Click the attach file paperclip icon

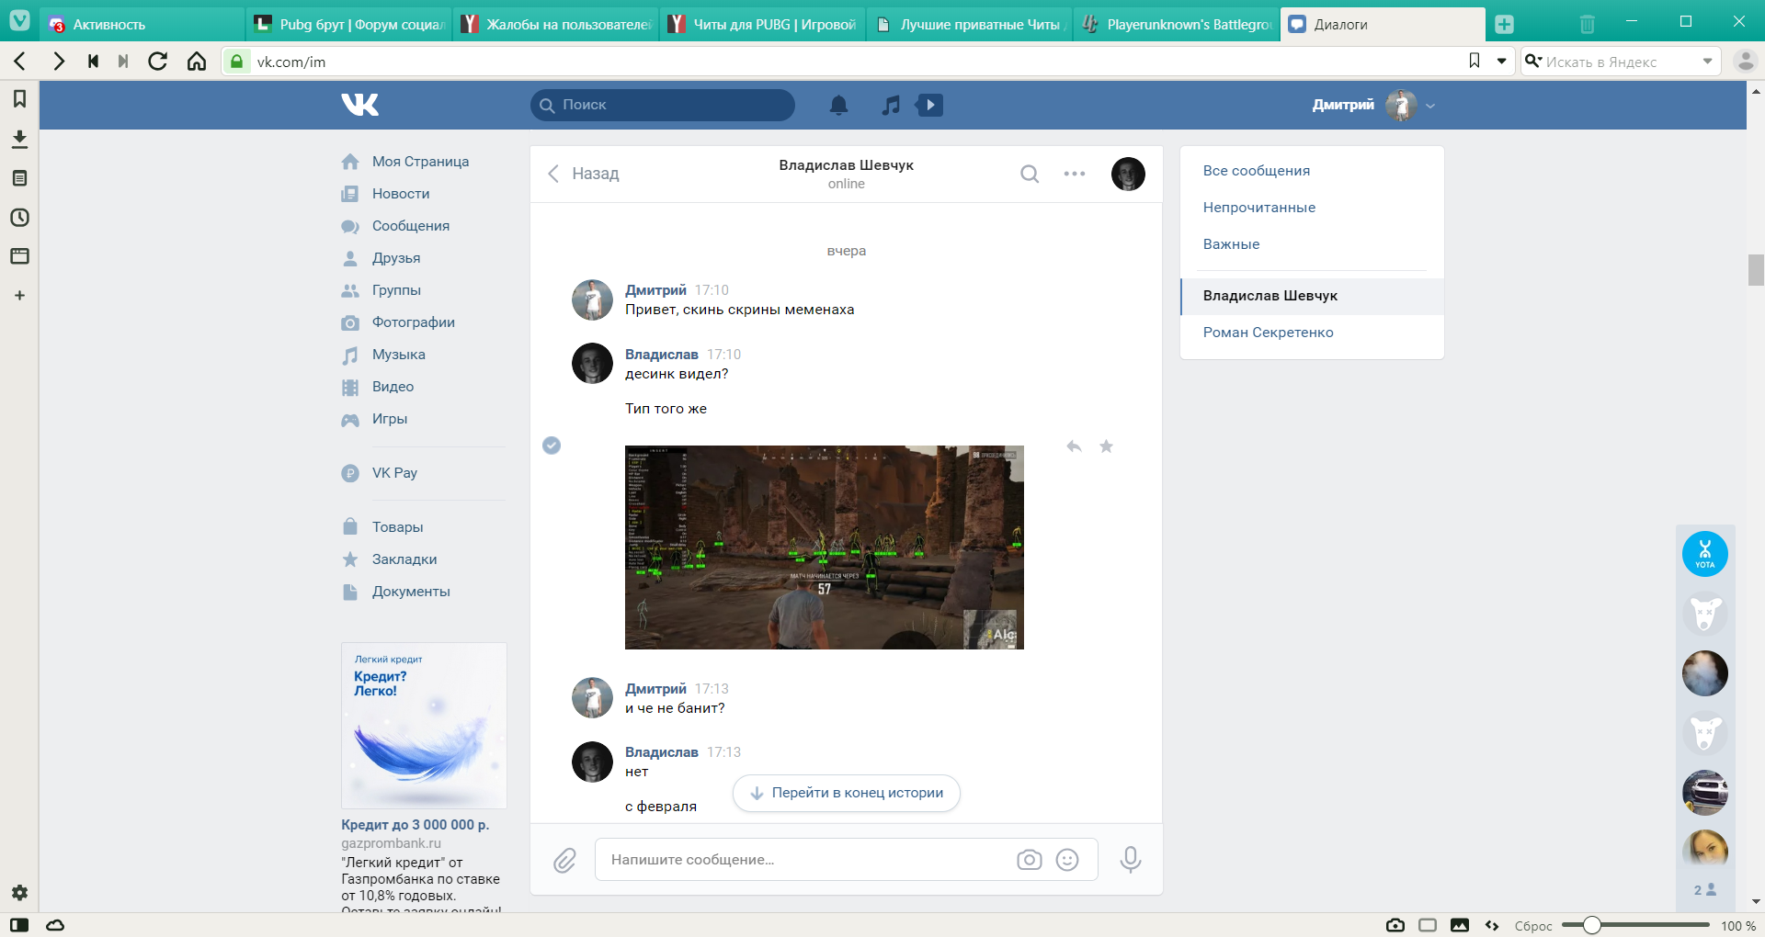pos(564,860)
